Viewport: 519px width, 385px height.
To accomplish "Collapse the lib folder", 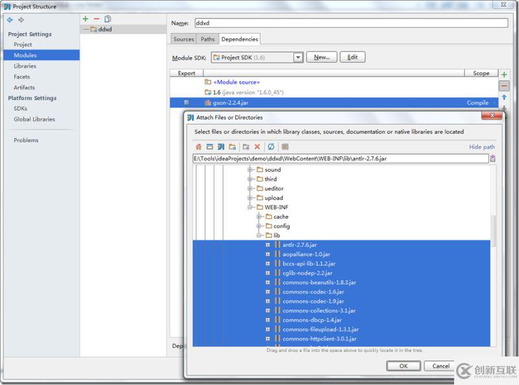I will point(259,235).
